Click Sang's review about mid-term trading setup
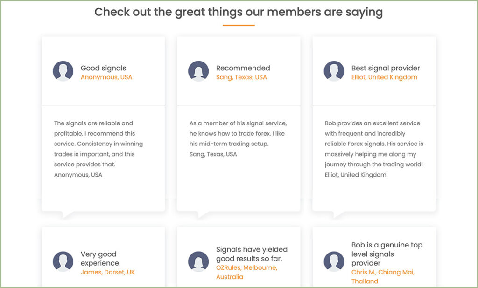 coord(238,133)
